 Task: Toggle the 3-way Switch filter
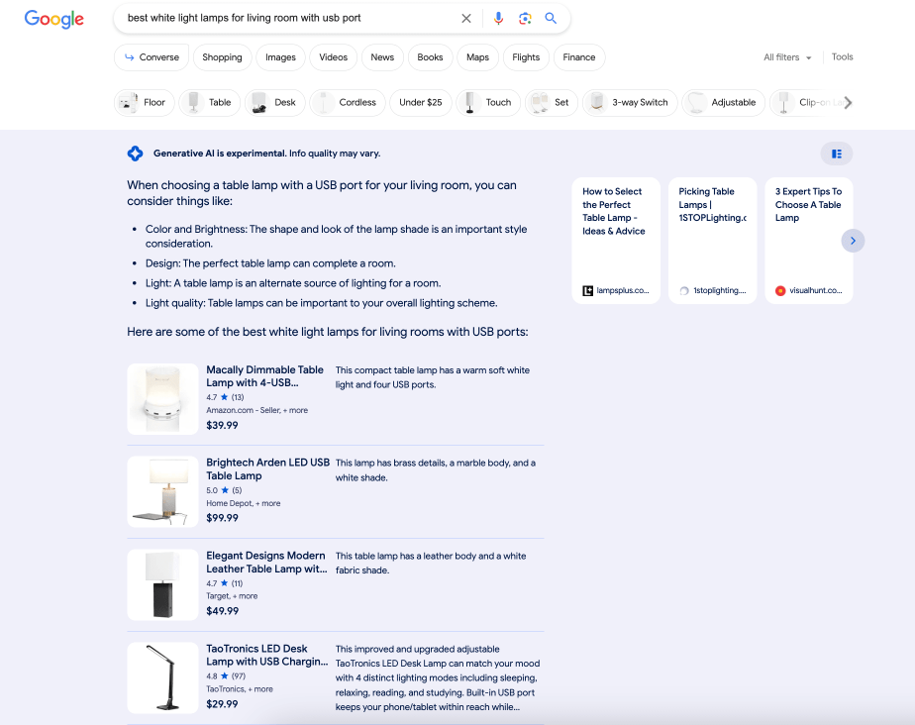629,102
